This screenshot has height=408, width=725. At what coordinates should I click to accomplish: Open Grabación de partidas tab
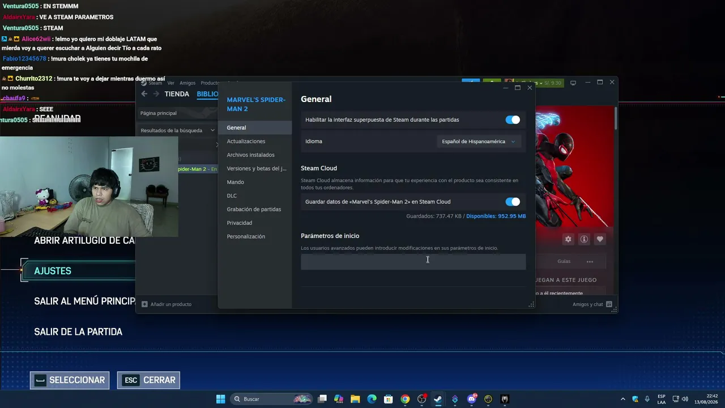(254, 209)
